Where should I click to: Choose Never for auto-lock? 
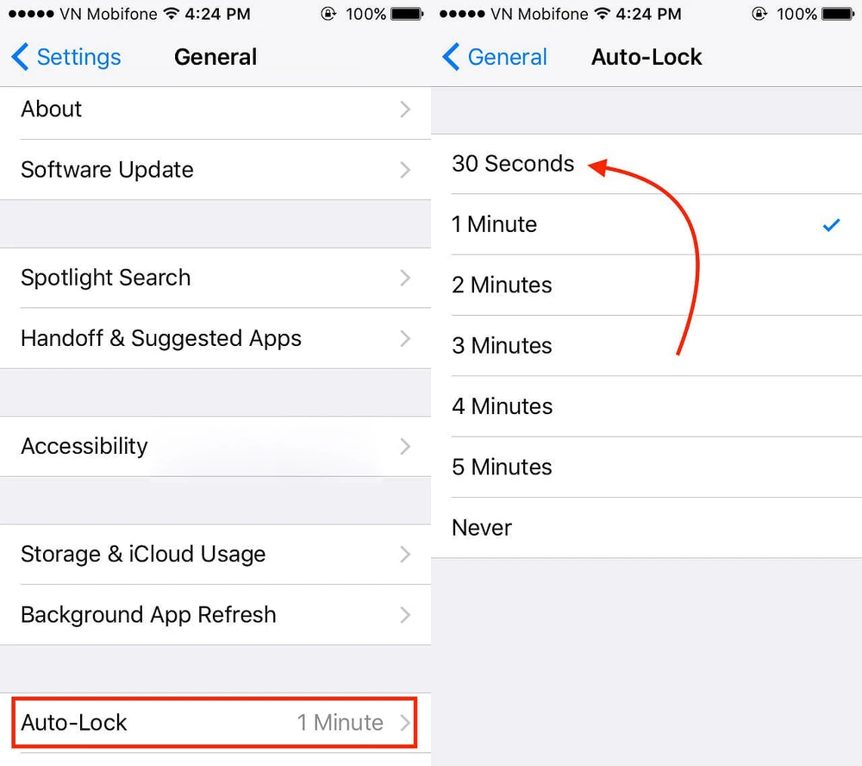[646, 528]
